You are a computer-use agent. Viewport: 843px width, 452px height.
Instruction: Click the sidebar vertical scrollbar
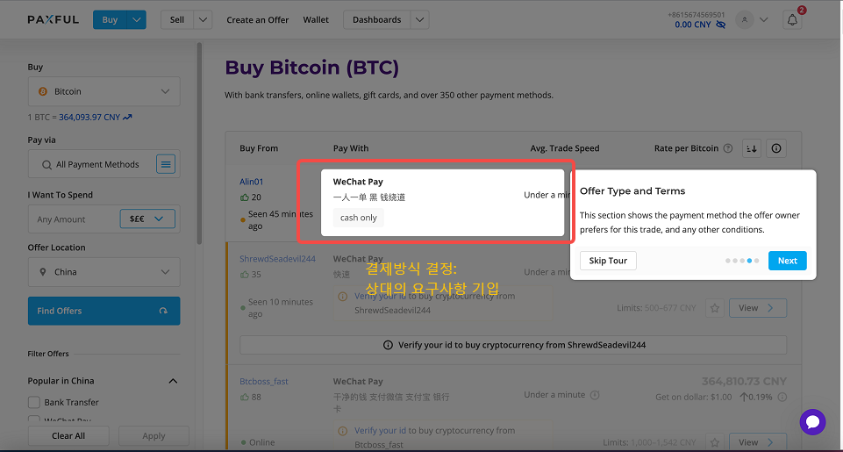[199, 144]
